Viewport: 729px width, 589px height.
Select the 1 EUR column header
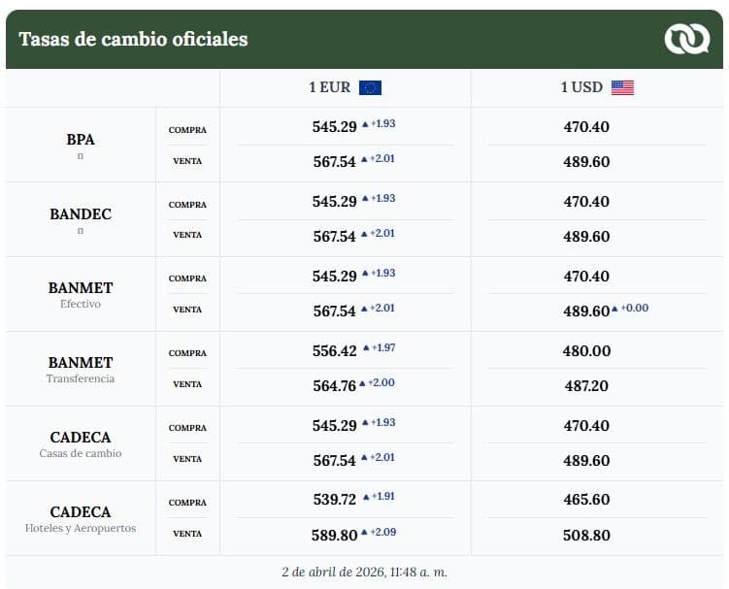[346, 87]
